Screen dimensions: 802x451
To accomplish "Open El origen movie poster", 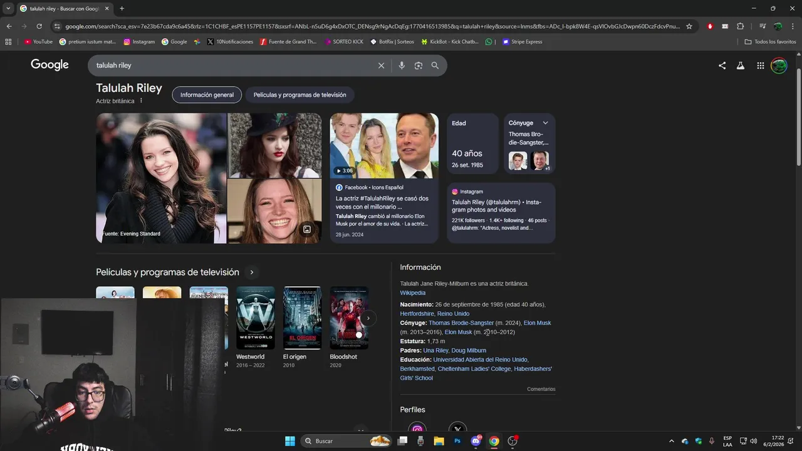I will 302,318.
